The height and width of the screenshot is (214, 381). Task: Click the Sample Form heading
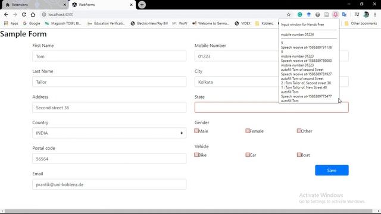[23, 34]
